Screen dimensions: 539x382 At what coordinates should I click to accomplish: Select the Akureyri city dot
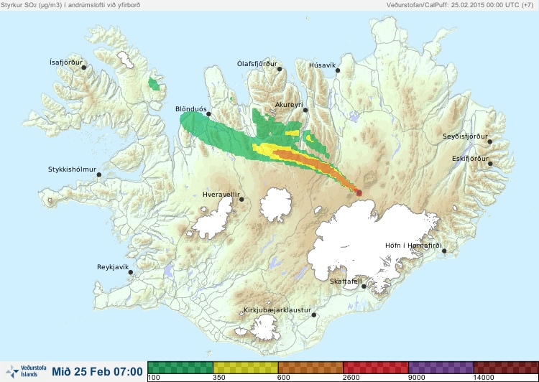tap(305, 110)
